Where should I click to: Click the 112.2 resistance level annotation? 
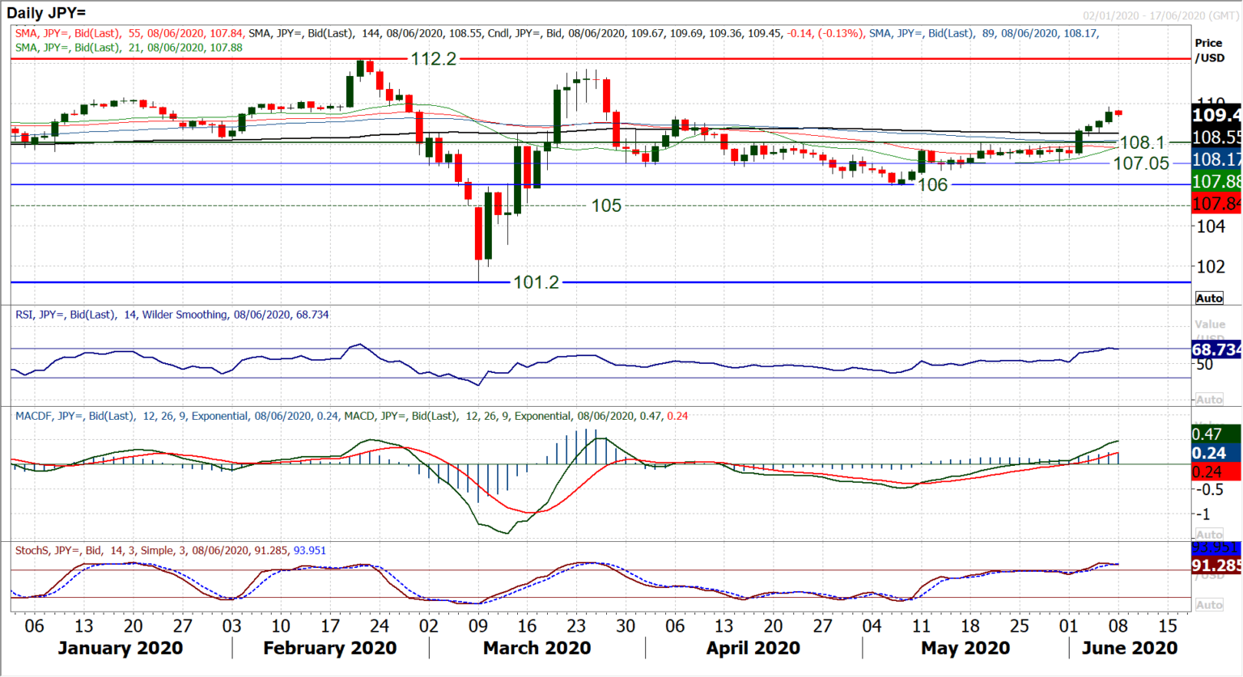[432, 59]
